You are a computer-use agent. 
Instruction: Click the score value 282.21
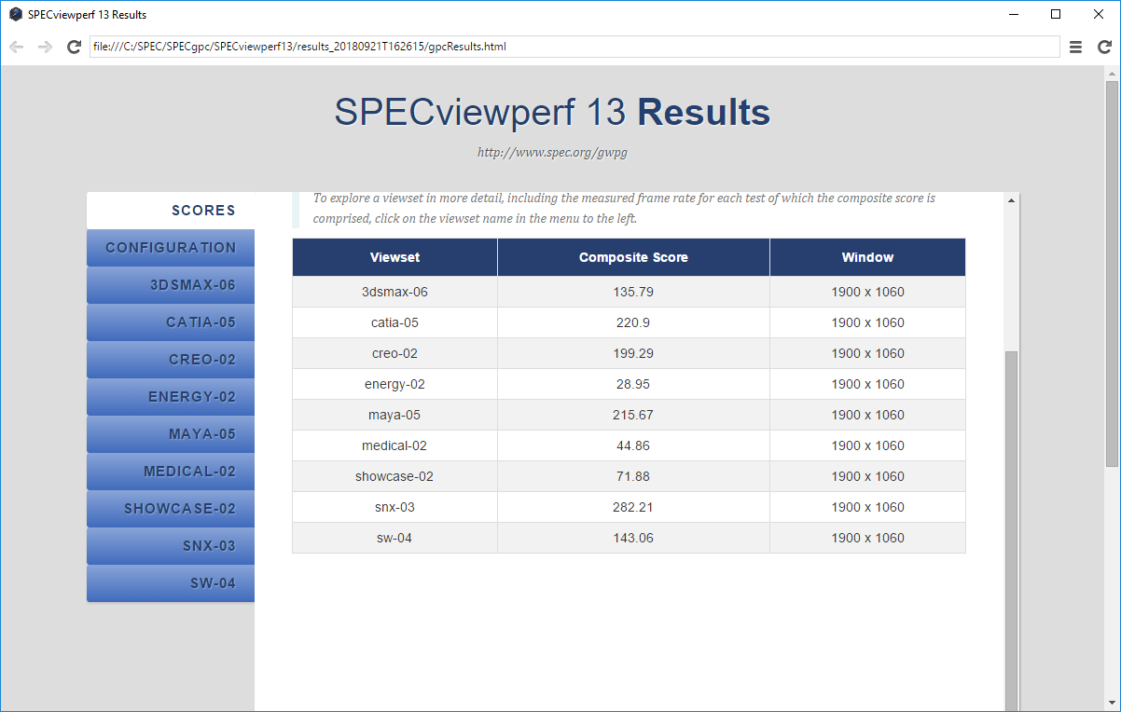pos(633,507)
